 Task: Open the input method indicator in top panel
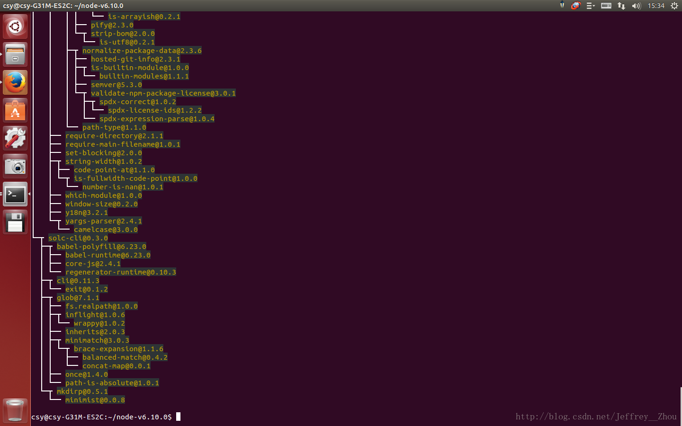coord(562,6)
